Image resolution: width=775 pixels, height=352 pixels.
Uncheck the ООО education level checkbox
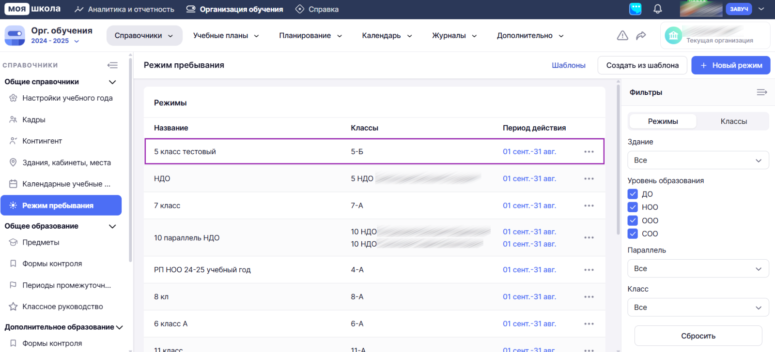pyautogui.click(x=633, y=220)
